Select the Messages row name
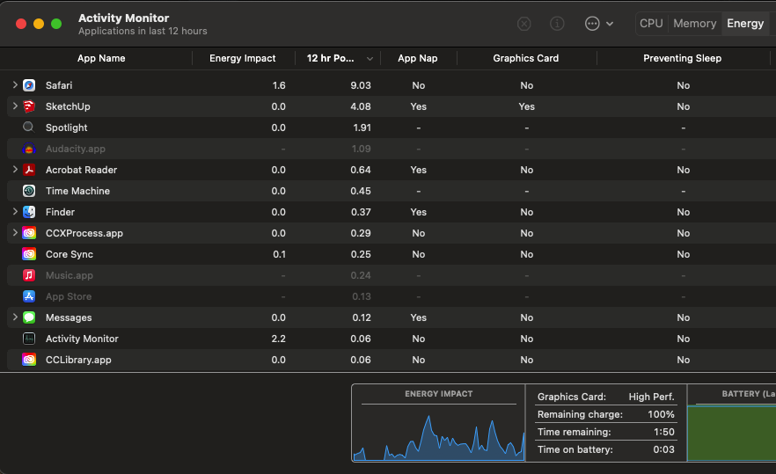 click(x=69, y=317)
